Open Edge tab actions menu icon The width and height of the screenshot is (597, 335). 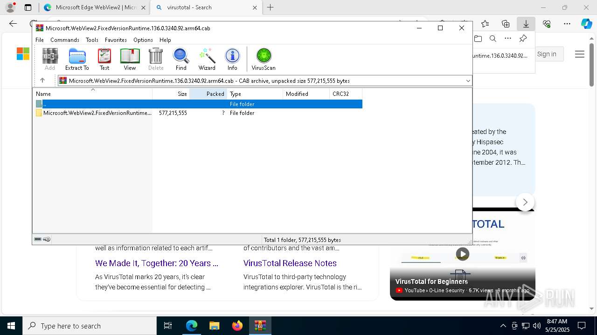(x=28, y=7)
